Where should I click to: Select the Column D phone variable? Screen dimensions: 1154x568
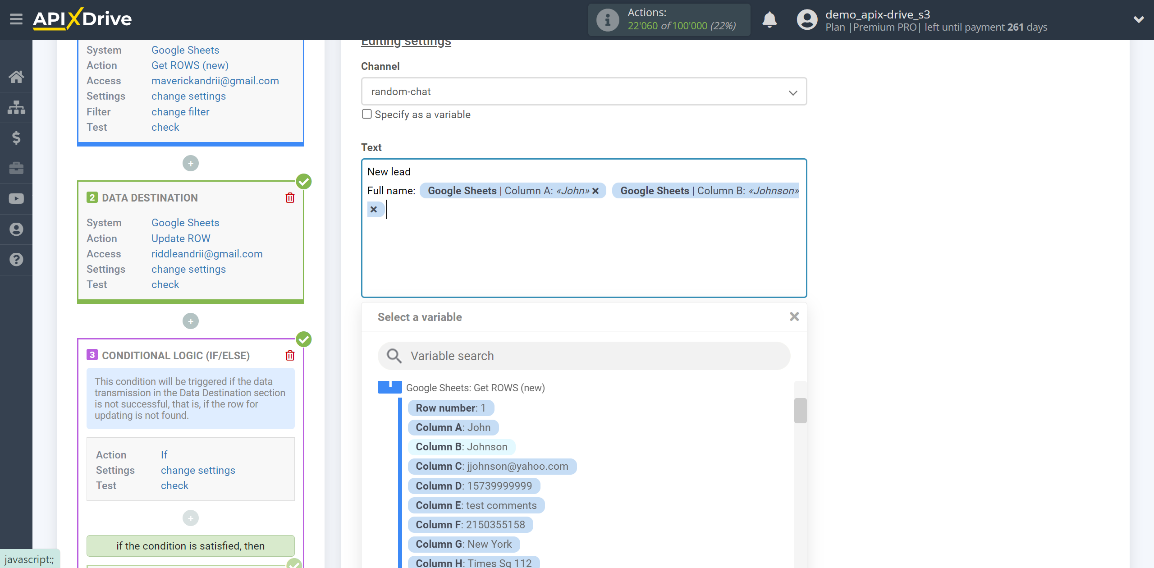point(474,486)
